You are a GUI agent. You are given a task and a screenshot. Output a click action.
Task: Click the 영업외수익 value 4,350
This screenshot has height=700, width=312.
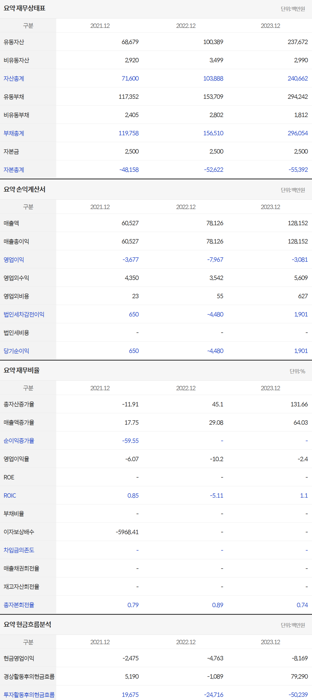click(x=132, y=278)
